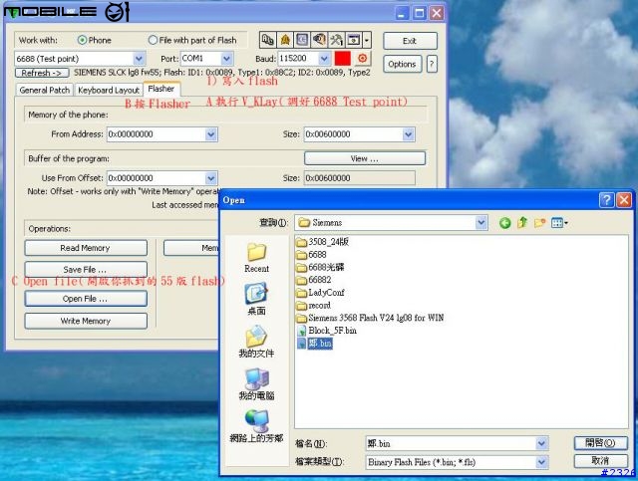The width and height of the screenshot is (638, 481).
Task: Switch to the Keyboard Layout tab
Action: click(x=109, y=90)
